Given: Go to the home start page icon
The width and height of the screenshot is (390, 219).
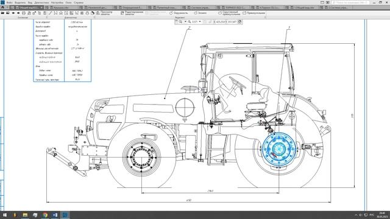Looking at the screenshot, I should pos(2,7).
